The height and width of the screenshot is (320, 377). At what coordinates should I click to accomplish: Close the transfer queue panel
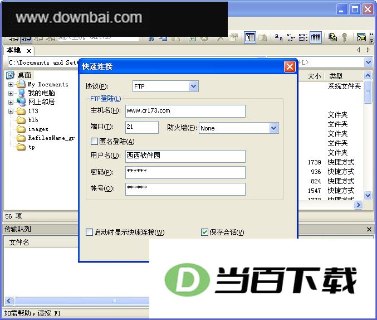tap(369, 229)
